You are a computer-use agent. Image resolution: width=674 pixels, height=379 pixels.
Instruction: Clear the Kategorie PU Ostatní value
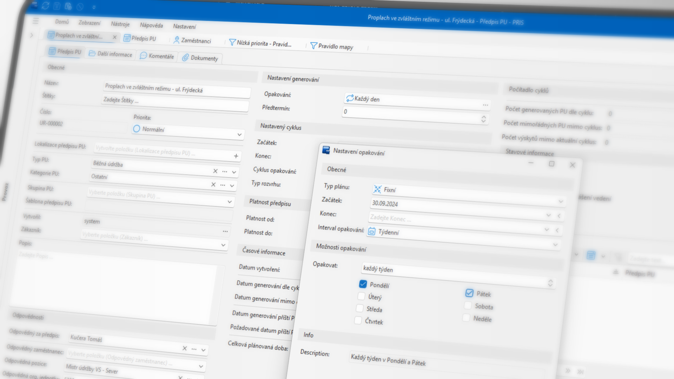click(x=213, y=184)
